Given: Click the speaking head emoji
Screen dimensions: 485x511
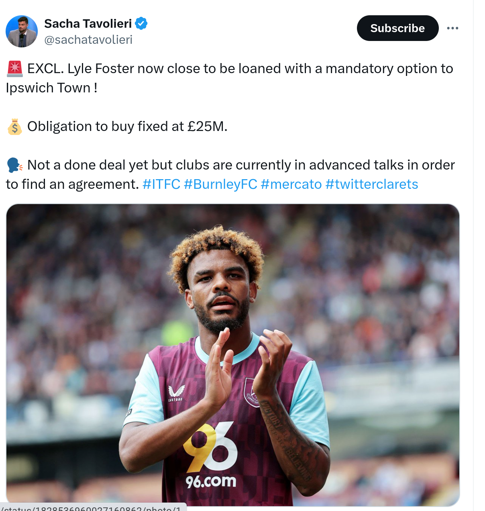Looking at the screenshot, I should tap(15, 165).
